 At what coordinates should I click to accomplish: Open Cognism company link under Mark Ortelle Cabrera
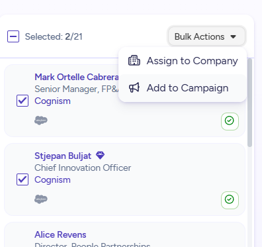(x=52, y=101)
